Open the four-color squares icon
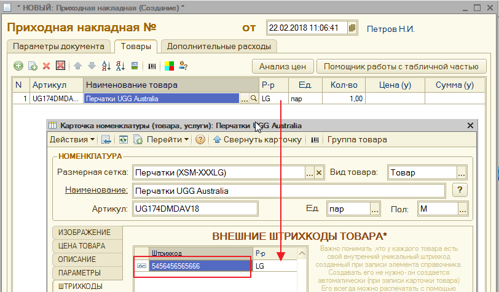 click(170, 66)
